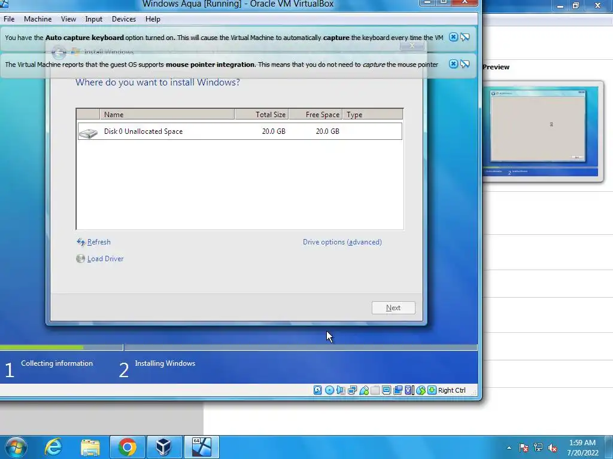Switch to Google Chrome on the taskbar
This screenshot has width=613, height=459.
128,447
